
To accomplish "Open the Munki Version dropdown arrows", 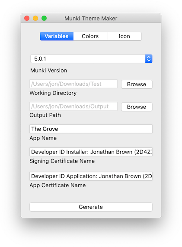I will click(x=149, y=59).
